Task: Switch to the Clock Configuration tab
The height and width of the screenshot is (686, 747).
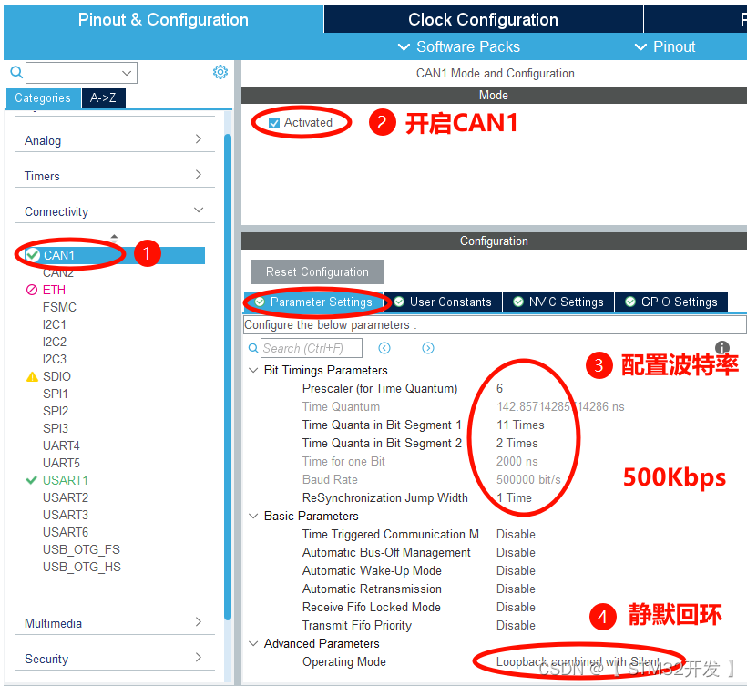Action: click(483, 19)
